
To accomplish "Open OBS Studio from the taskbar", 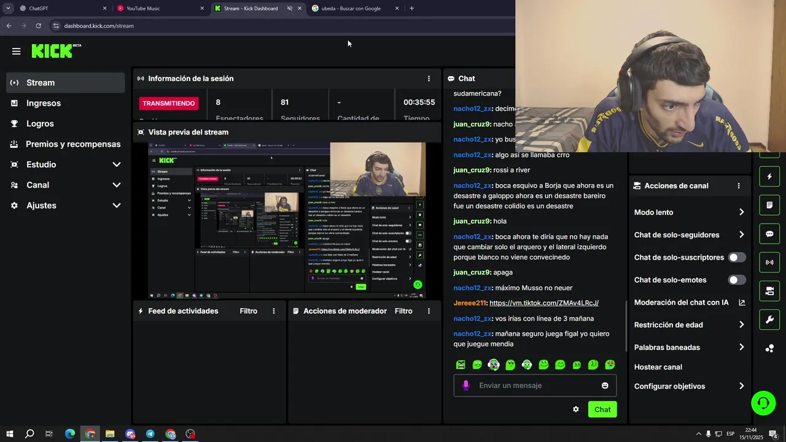I will 190,434.
